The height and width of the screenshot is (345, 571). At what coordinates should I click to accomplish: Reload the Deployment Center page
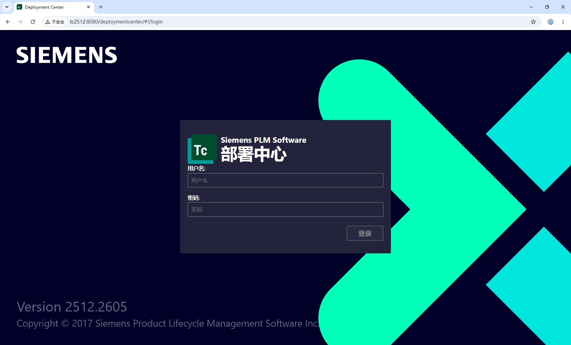pyautogui.click(x=33, y=22)
